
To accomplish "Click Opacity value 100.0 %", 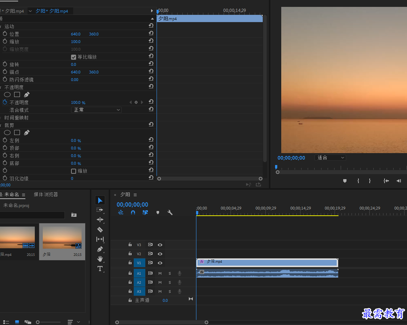I will 78,103.
